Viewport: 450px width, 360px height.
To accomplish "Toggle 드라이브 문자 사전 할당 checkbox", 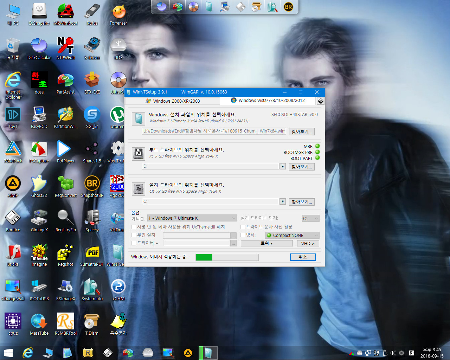I will (x=243, y=227).
